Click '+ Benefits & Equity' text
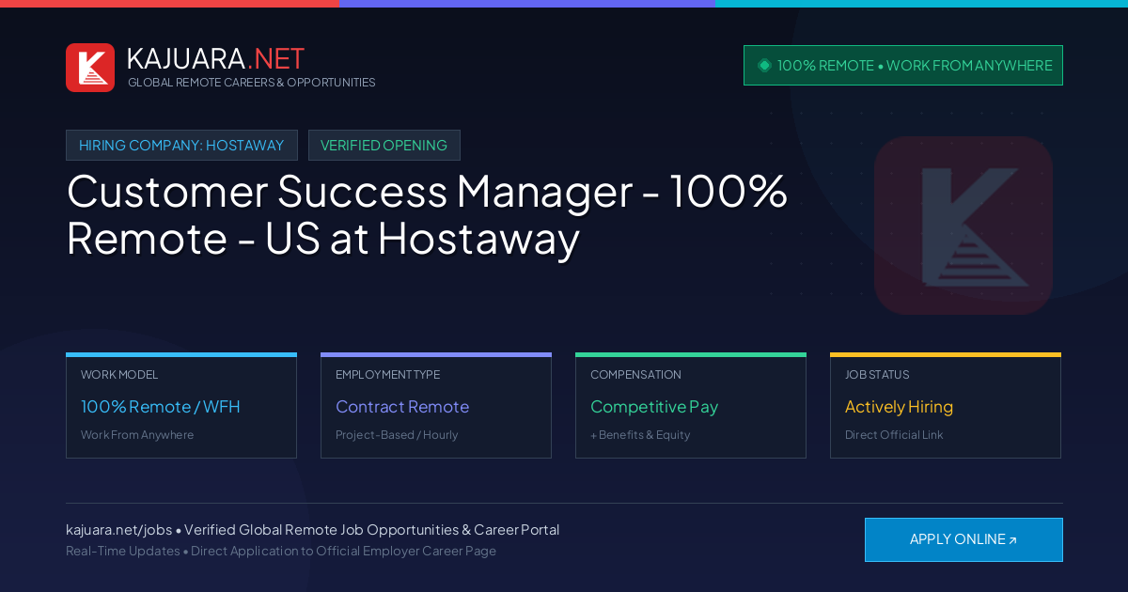 (640, 435)
